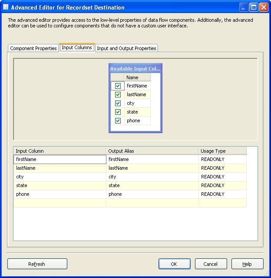Screen dimensions: 271x278
Task: Toggle the state column checkbox
Action: click(x=118, y=112)
